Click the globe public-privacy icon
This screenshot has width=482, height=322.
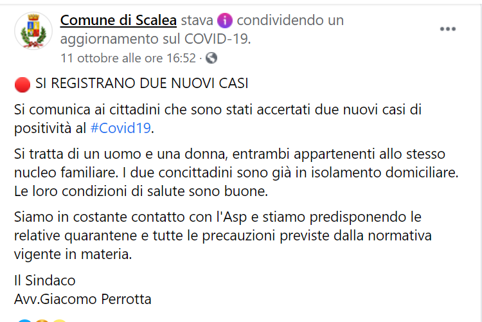coord(211,58)
